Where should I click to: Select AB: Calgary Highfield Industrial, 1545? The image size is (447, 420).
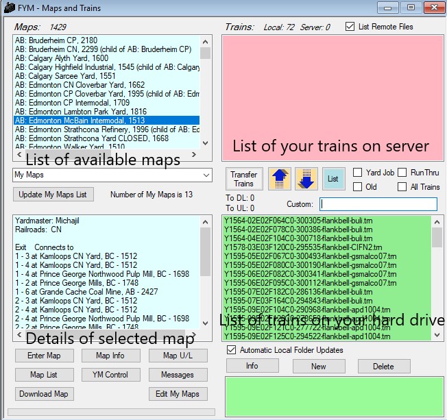coord(107,67)
